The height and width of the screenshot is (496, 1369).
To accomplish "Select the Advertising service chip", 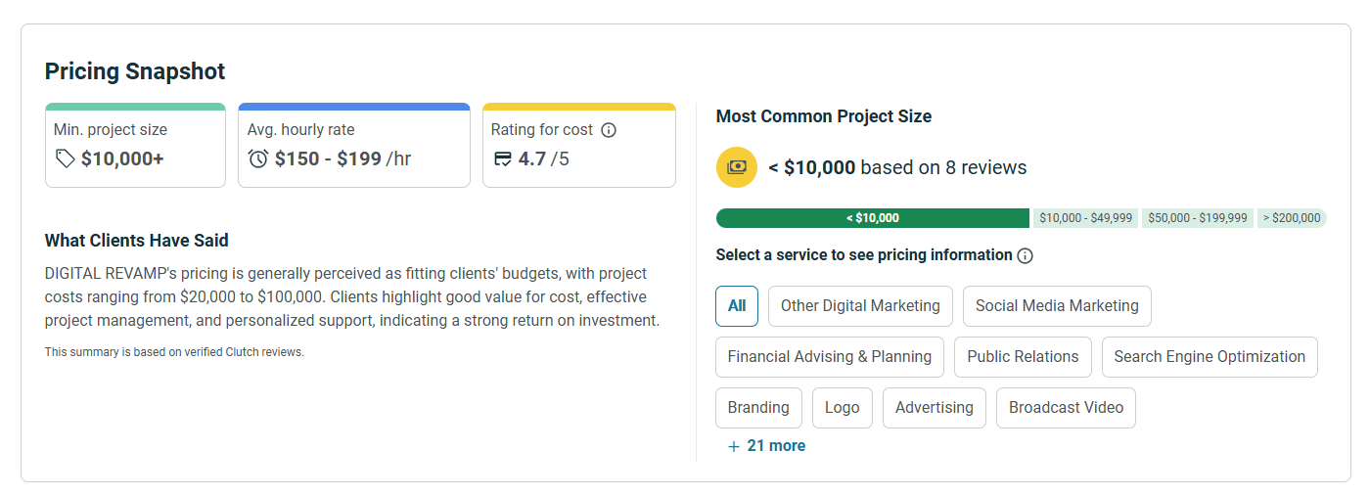I will pos(935,408).
